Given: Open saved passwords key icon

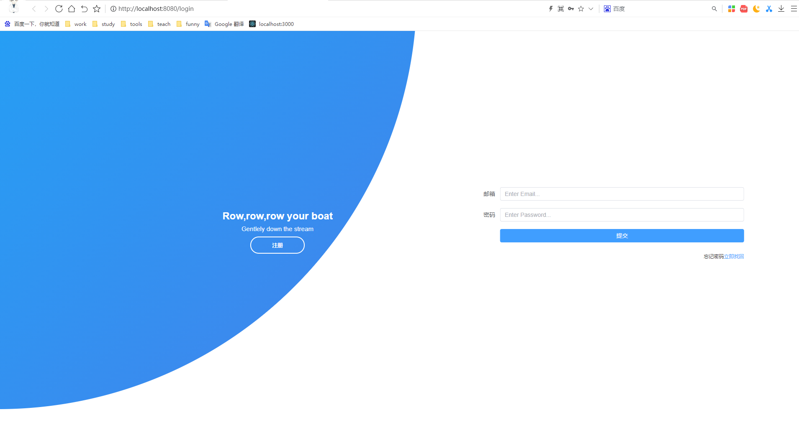Looking at the screenshot, I should [x=571, y=9].
